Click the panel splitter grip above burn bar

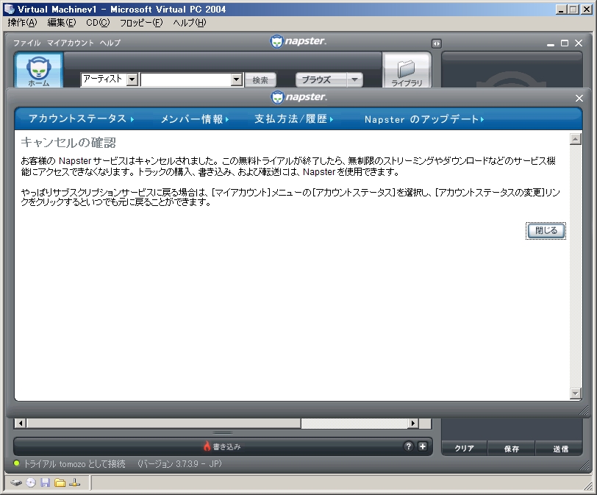click(223, 433)
